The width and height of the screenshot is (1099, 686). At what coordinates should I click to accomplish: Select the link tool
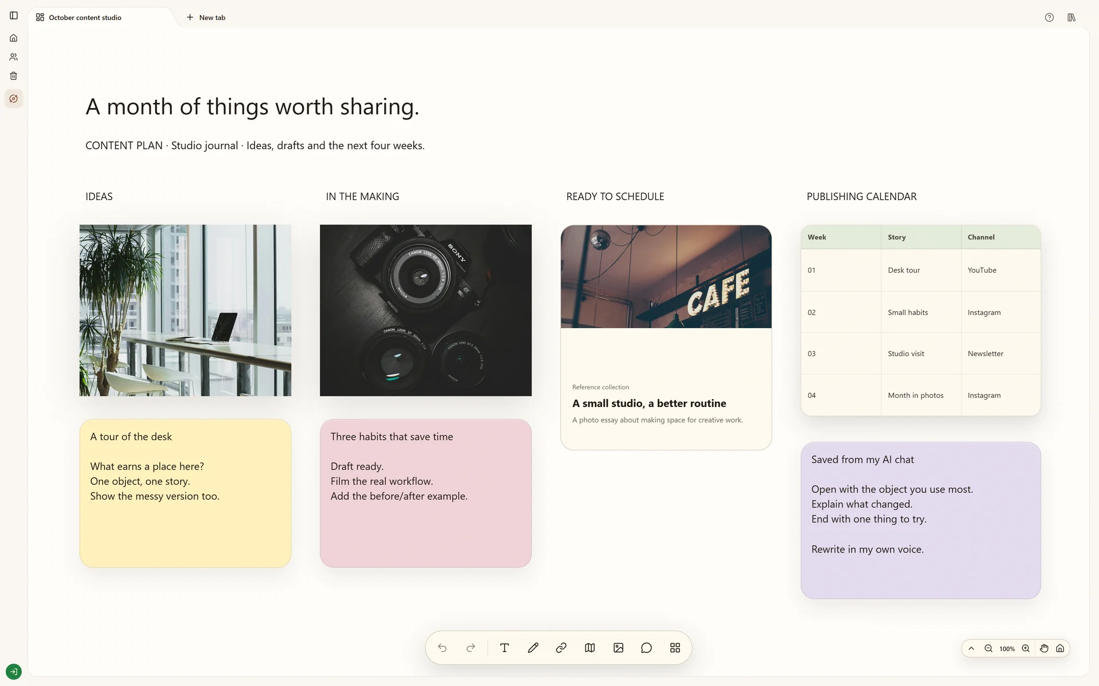(561, 648)
